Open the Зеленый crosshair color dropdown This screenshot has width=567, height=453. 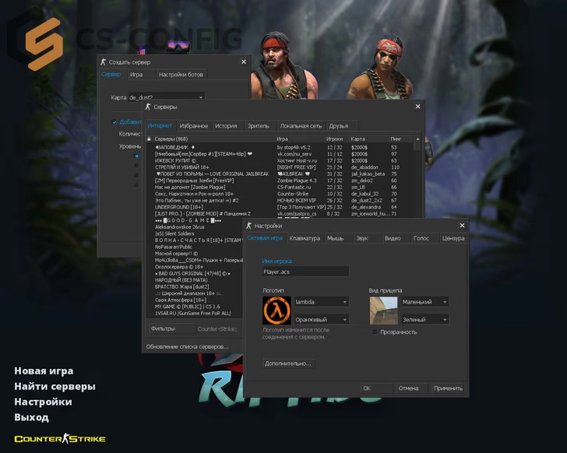click(425, 319)
